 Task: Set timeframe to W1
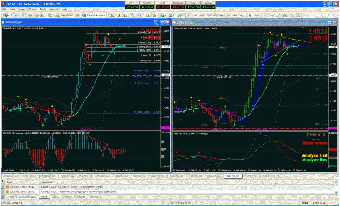click(x=235, y=15)
